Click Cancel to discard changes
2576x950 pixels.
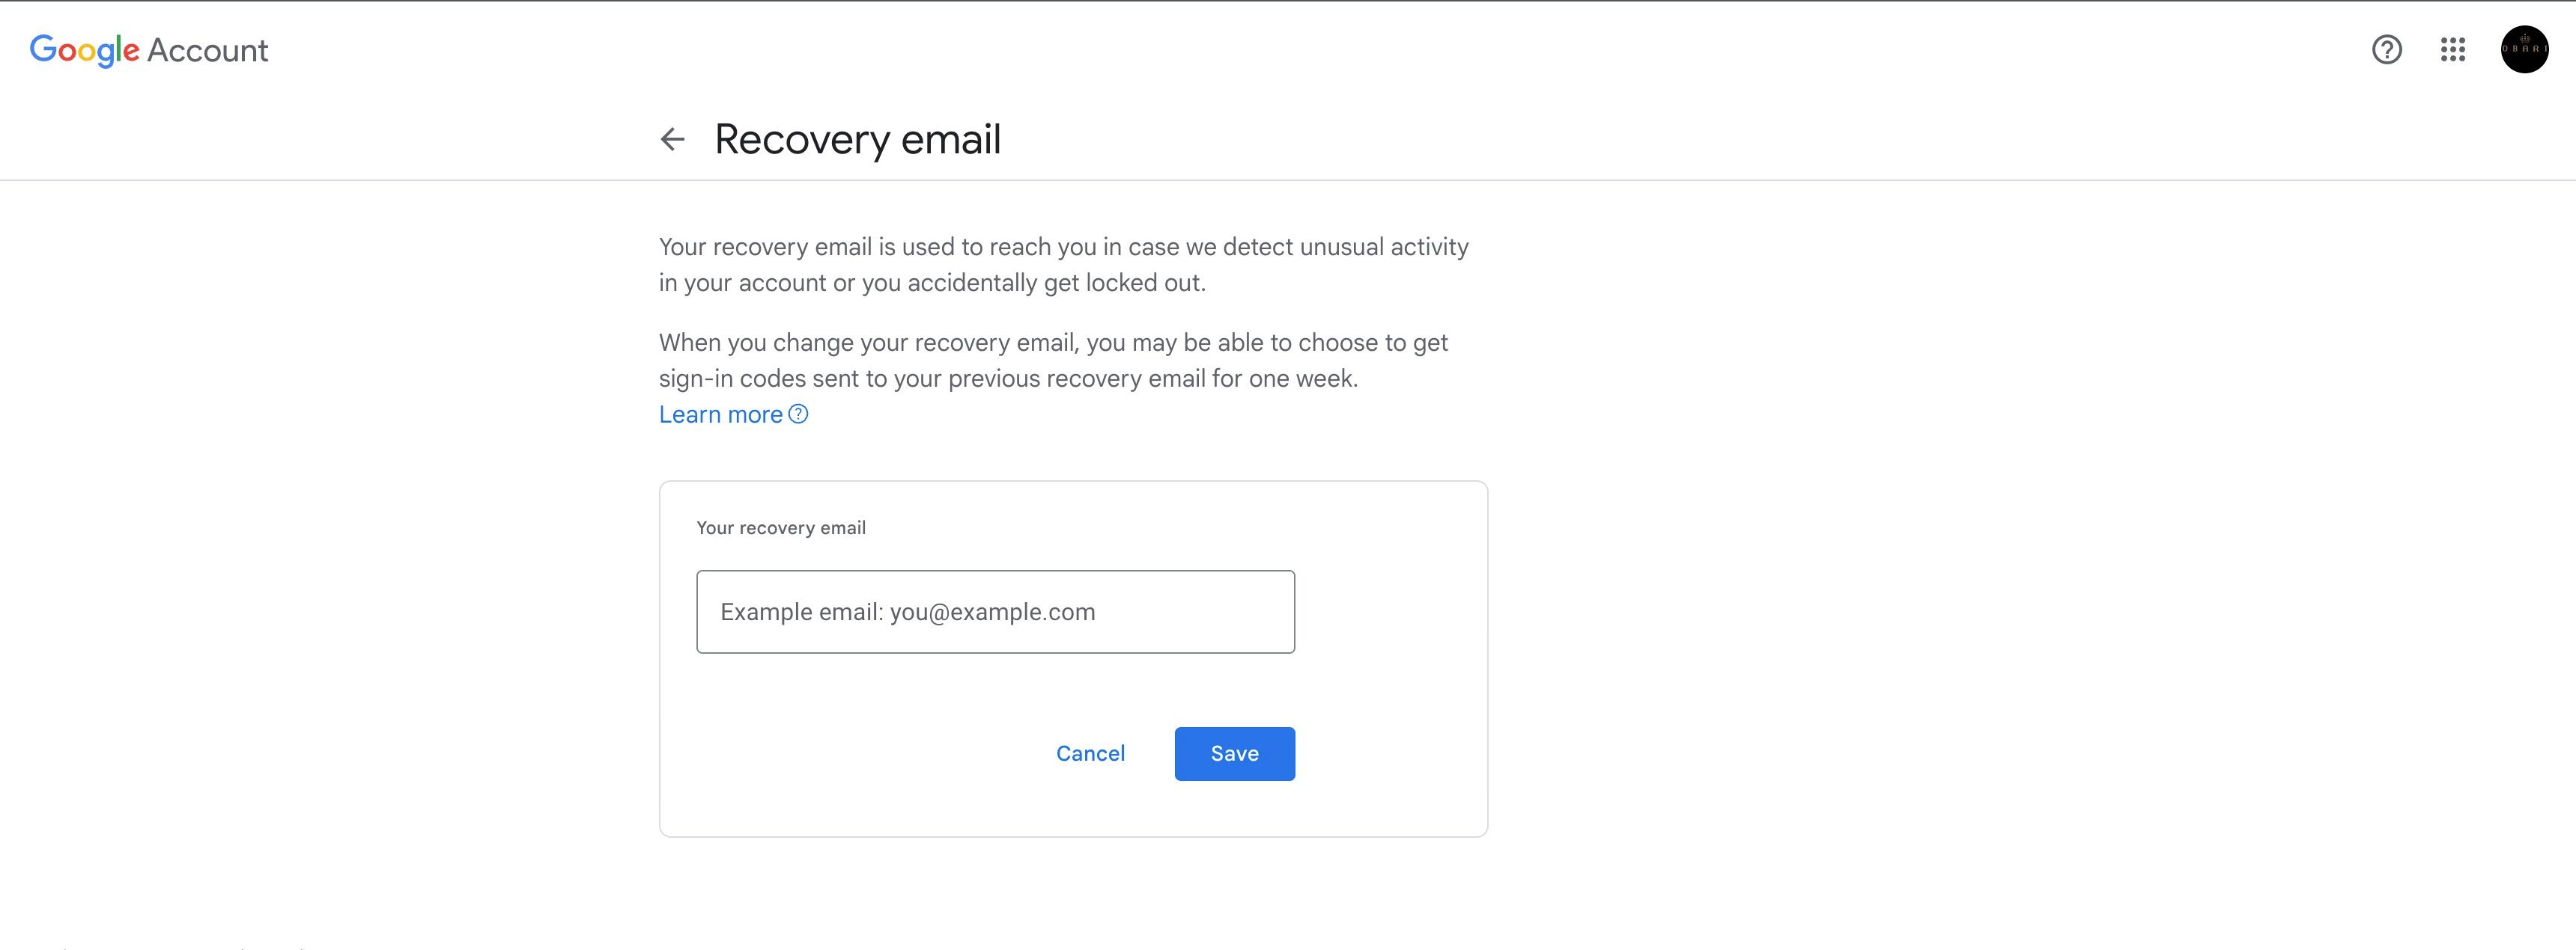click(1090, 753)
